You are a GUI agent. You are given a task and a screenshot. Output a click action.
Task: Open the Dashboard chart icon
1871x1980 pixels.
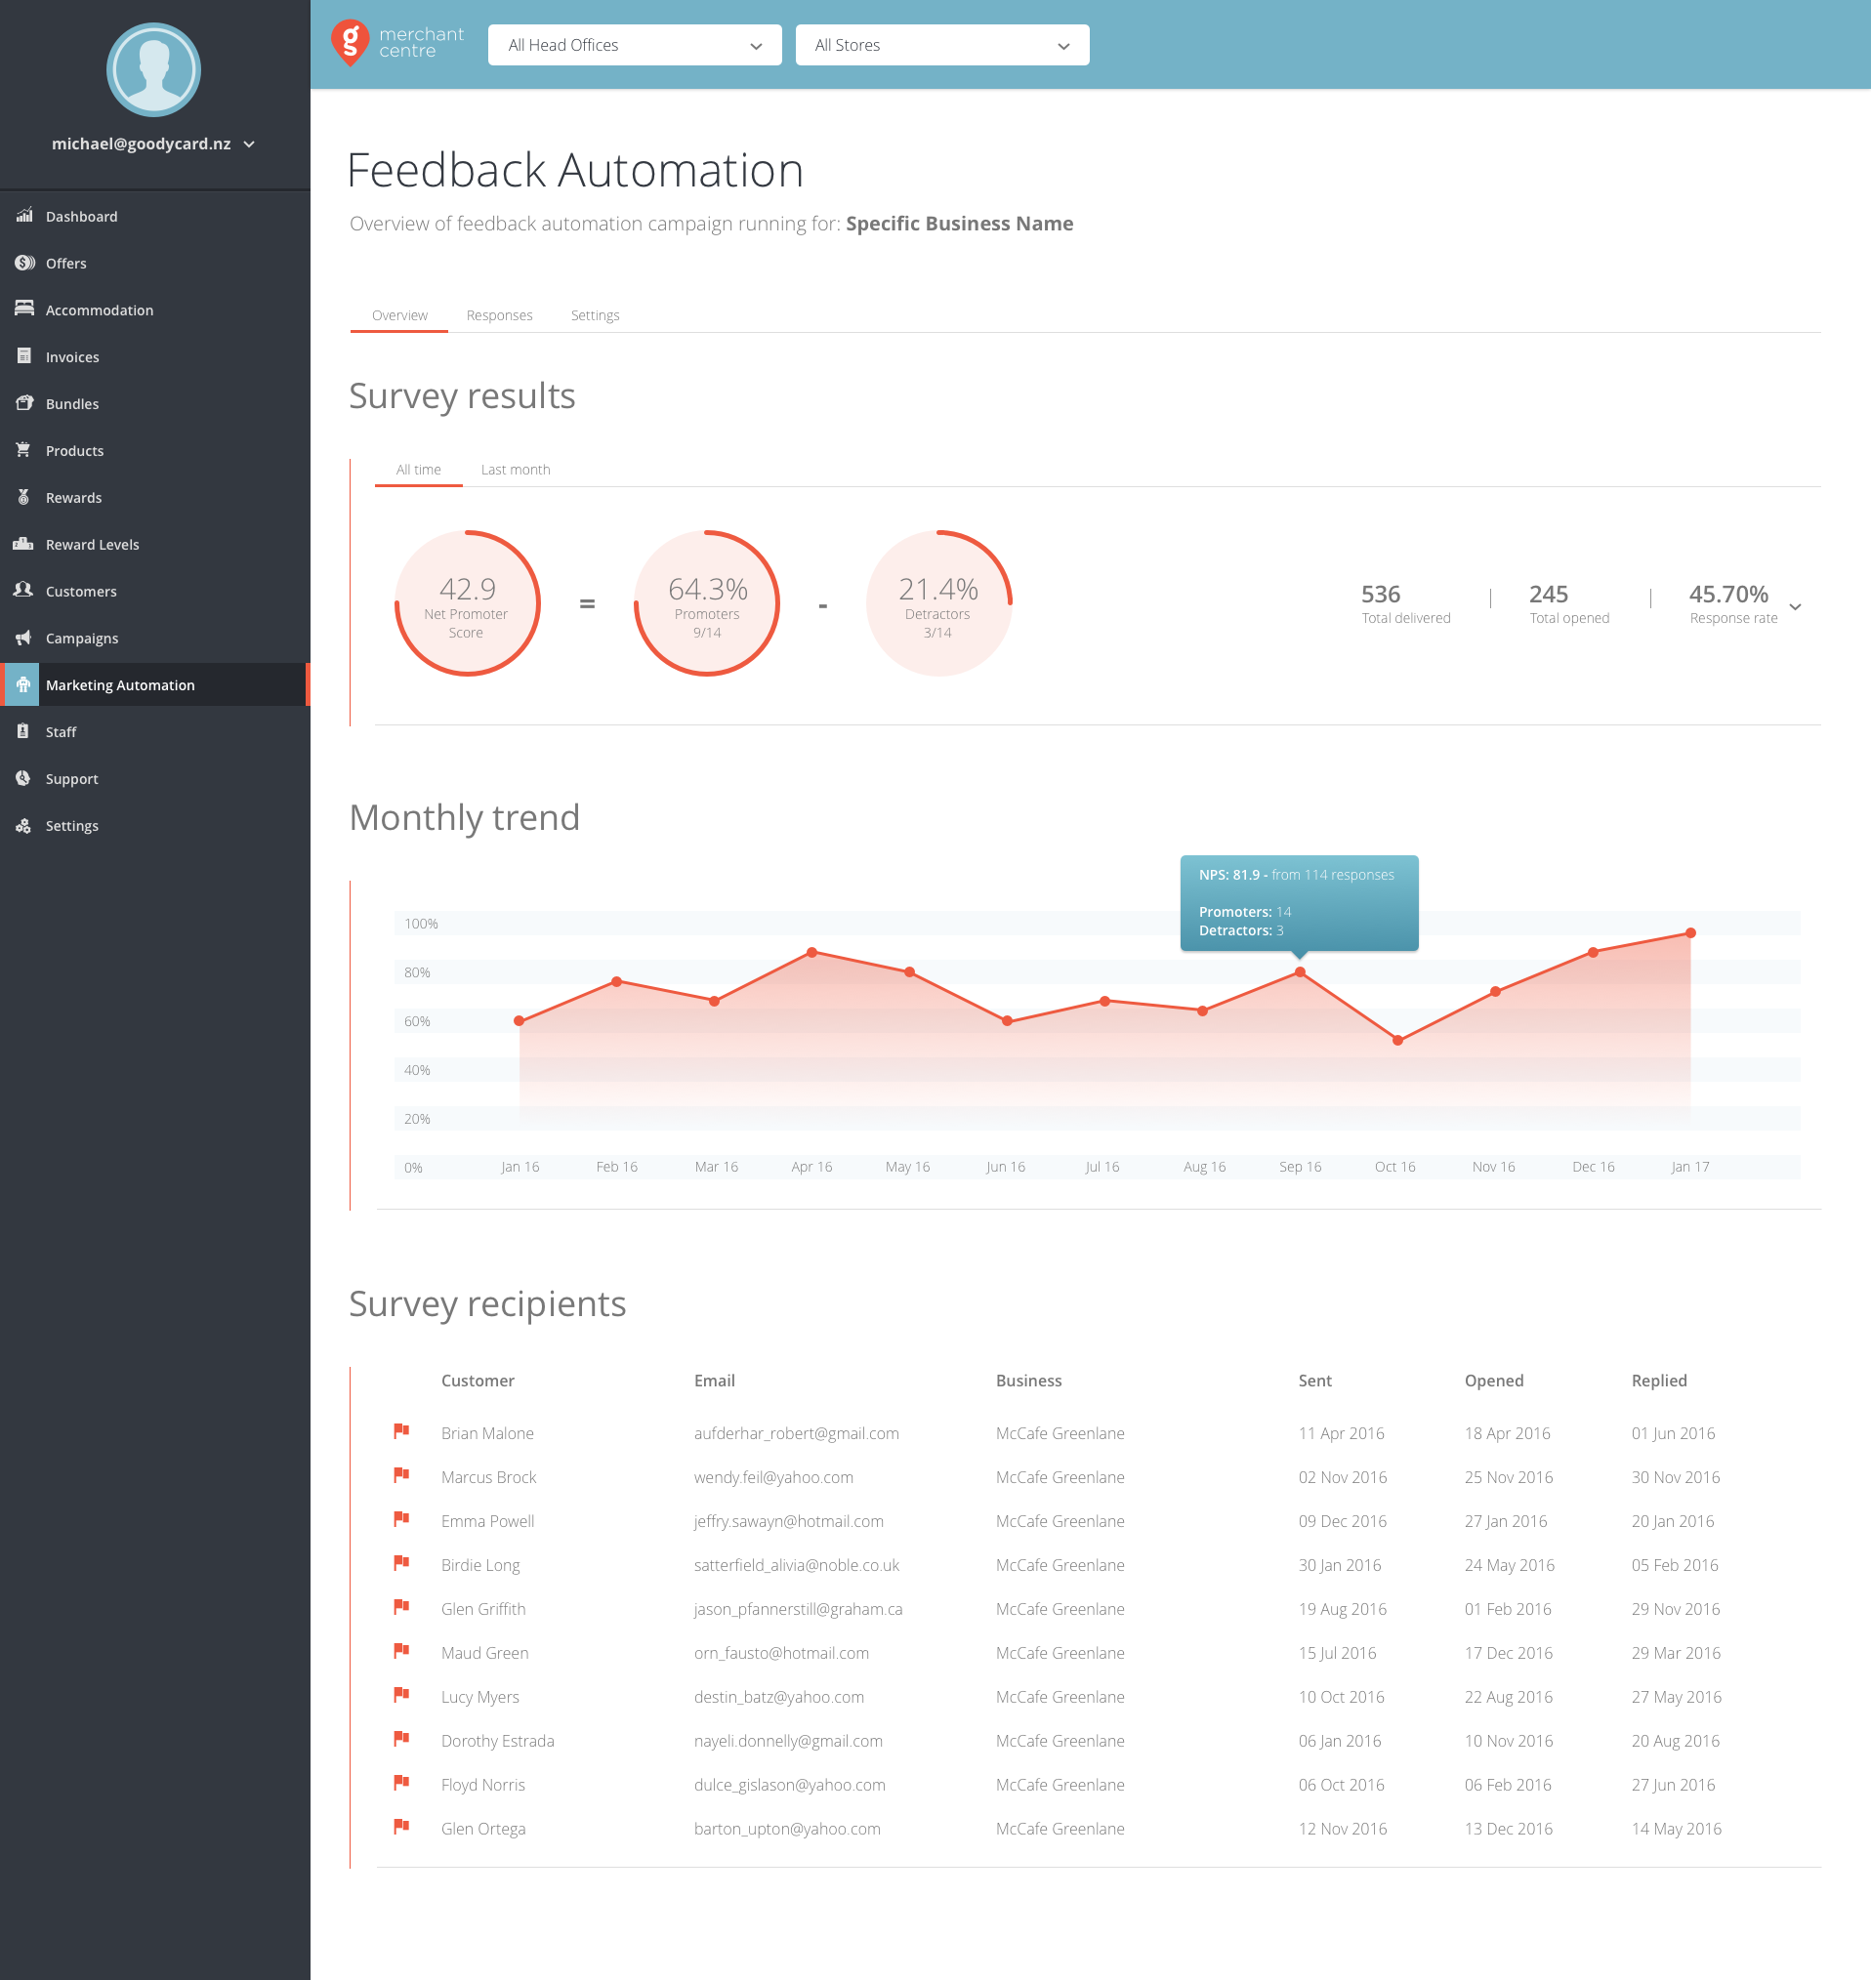coord(24,216)
